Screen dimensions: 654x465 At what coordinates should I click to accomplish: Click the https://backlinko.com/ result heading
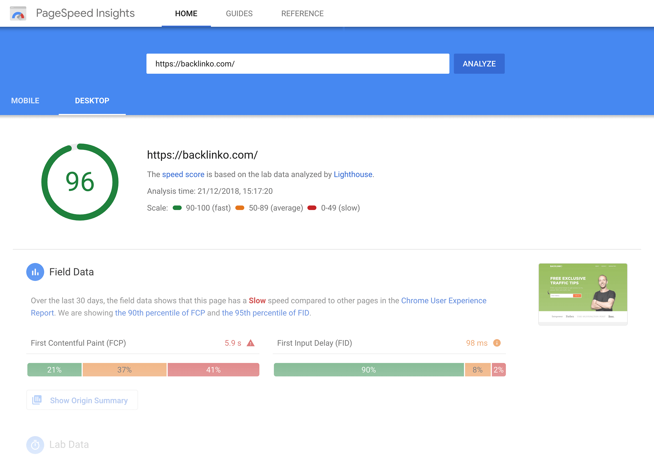click(202, 155)
